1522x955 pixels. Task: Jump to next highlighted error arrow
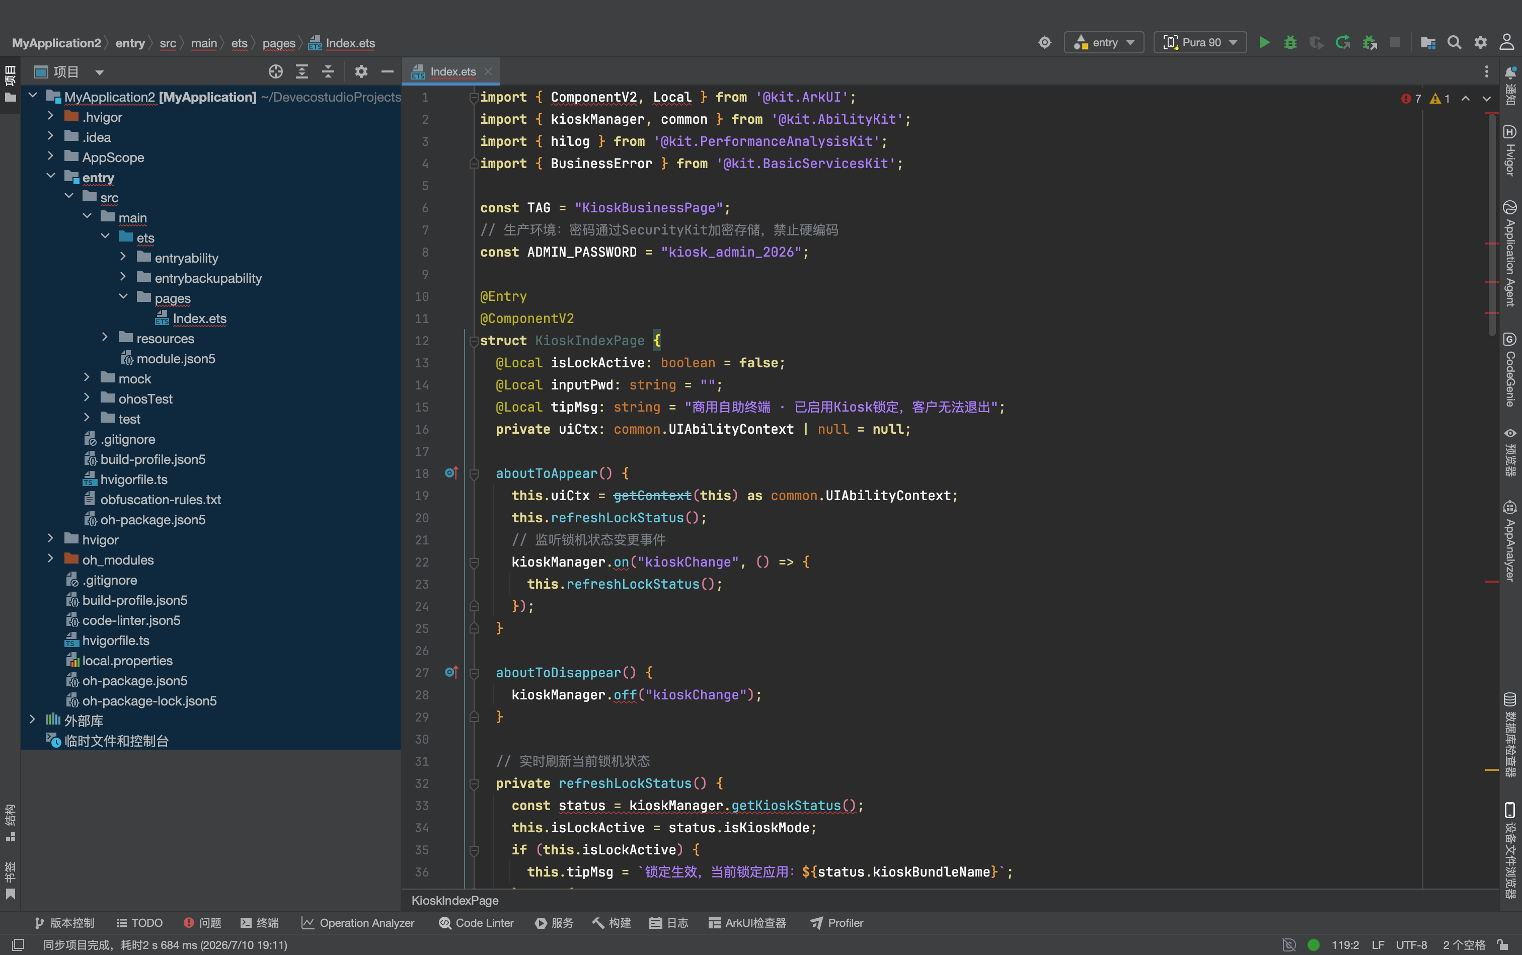click(x=1487, y=99)
